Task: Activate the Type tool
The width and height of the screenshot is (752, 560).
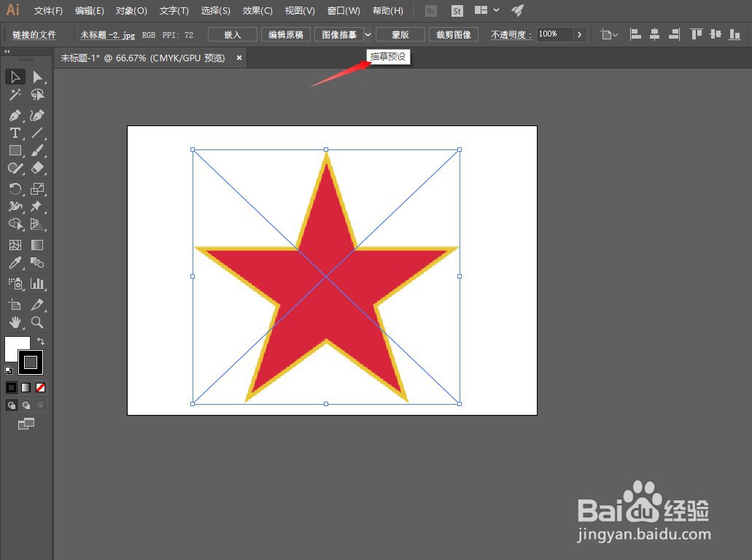Action: pos(15,133)
